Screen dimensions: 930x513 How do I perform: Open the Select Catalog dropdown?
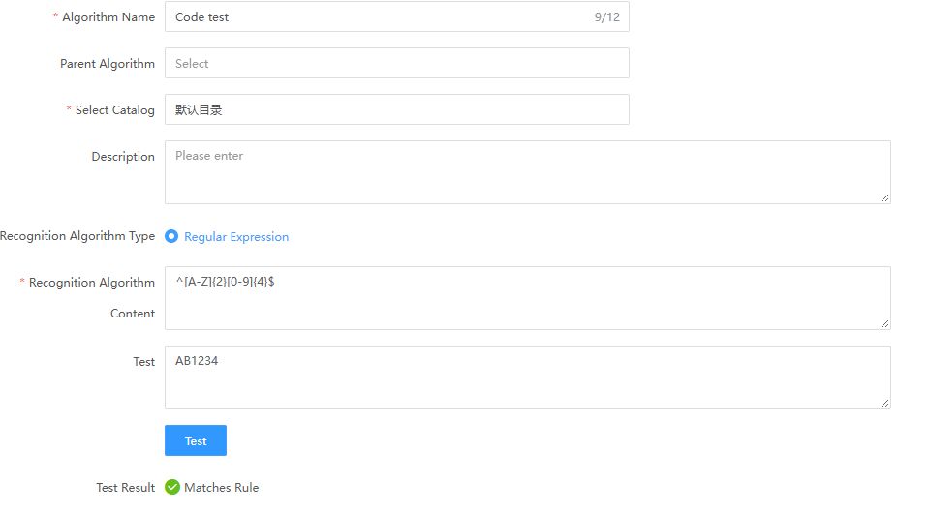397,109
